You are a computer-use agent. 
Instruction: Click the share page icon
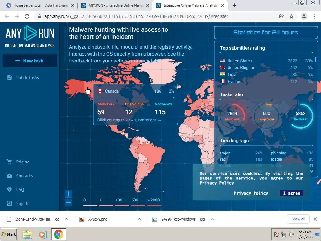pyautogui.click(x=282, y=16)
